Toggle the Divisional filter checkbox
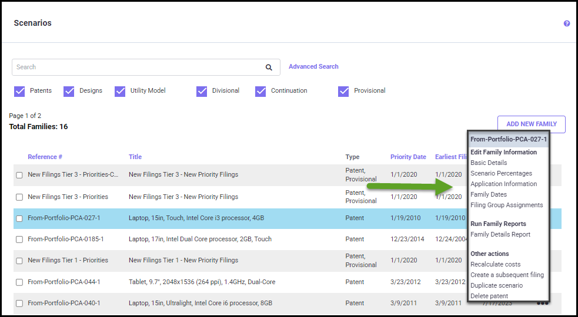The width and height of the screenshot is (578, 317). (202, 91)
